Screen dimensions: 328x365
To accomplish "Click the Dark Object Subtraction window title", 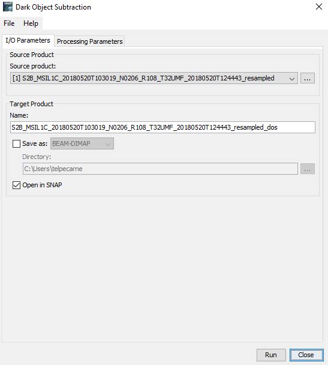I will coord(53,7).
